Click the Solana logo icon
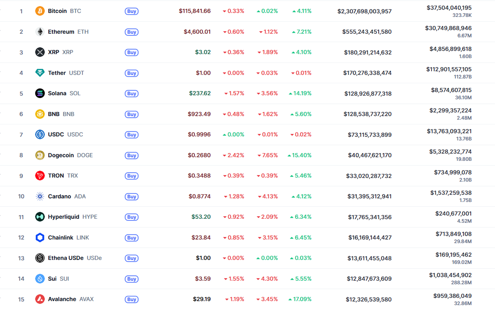This screenshot has height=309, width=495. click(x=39, y=94)
